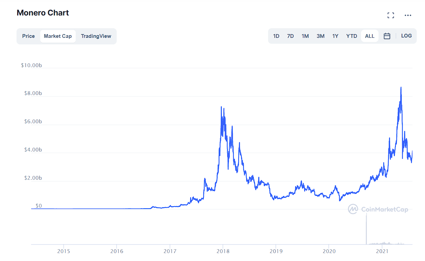The image size is (425, 261).
Task: Click the $0 y-axis label
Action: pos(39,206)
